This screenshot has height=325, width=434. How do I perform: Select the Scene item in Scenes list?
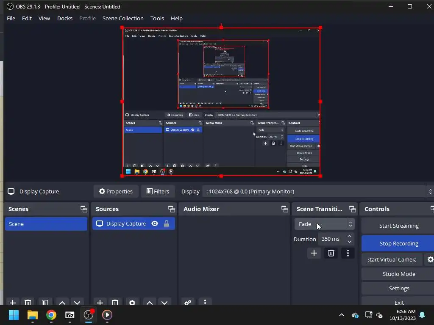pos(46,224)
